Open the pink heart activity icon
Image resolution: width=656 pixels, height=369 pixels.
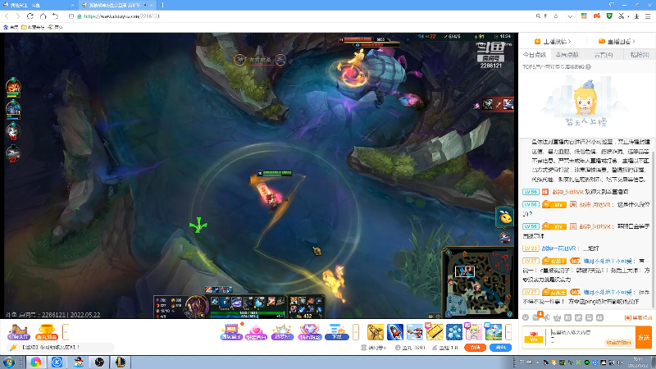(256, 332)
